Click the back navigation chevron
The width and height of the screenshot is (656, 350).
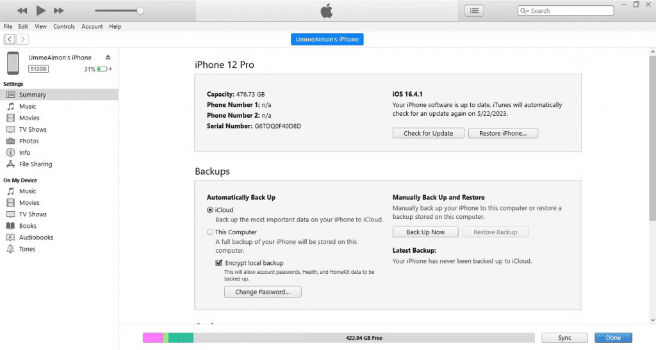[x=10, y=40]
